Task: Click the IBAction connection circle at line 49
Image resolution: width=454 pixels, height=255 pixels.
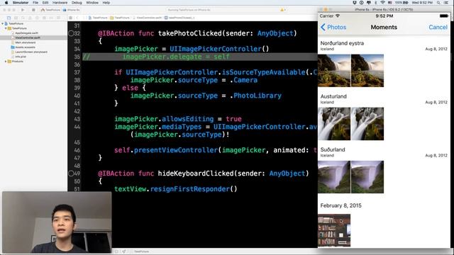Action: click(x=71, y=174)
